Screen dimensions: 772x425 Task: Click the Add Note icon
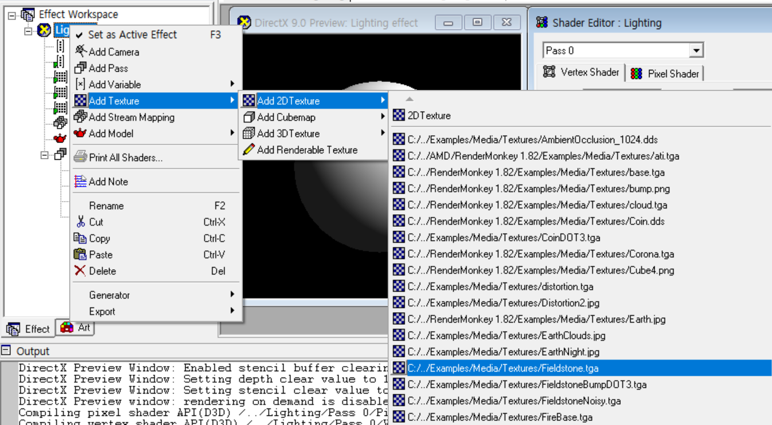(x=81, y=182)
